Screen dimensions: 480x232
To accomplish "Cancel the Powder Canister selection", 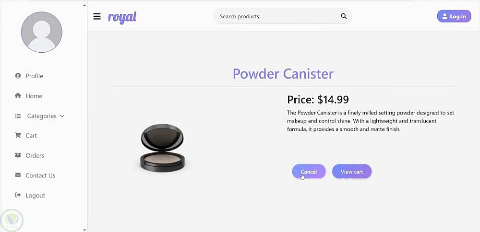I will click(309, 172).
